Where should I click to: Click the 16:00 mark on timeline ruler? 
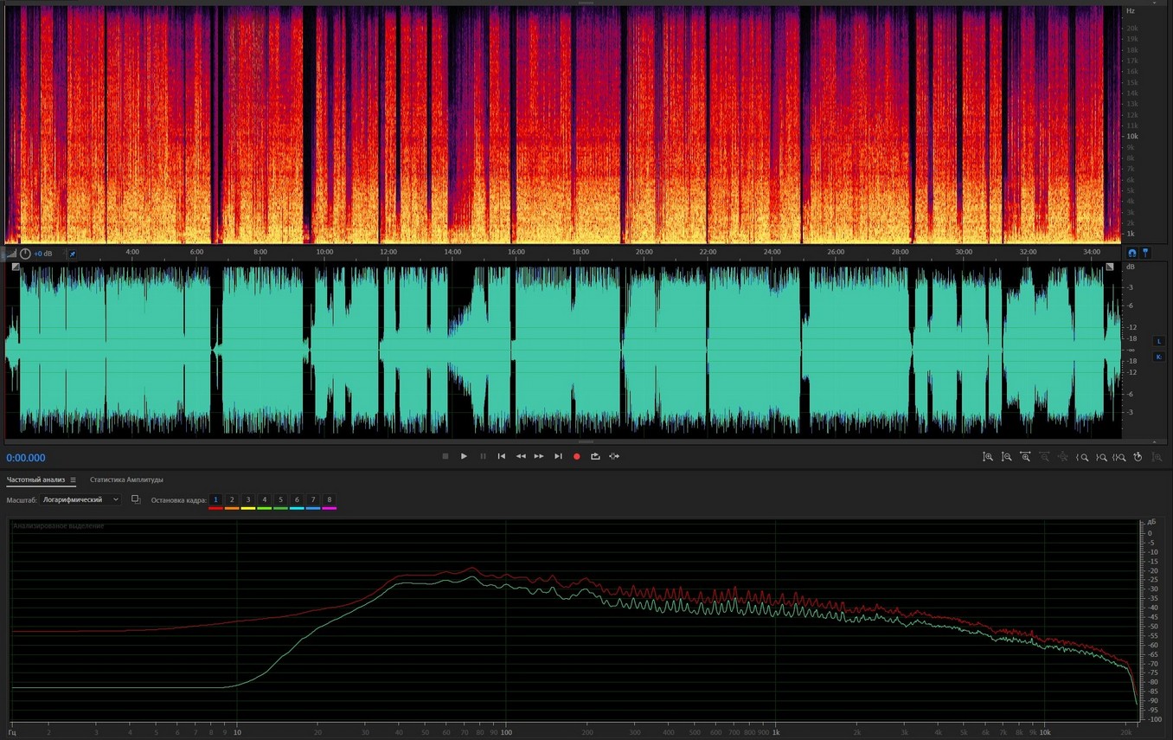tap(516, 252)
